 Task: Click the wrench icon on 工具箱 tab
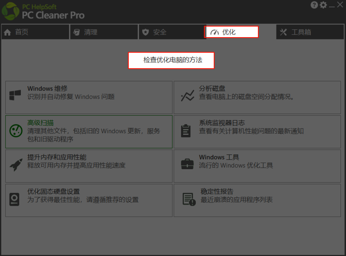pyautogui.click(x=283, y=32)
